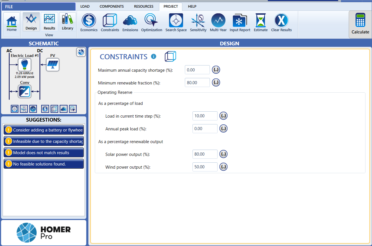Viewport: 372px width, 246px height.
Task: Click the Search Space icon
Action: [x=176, y=23]
